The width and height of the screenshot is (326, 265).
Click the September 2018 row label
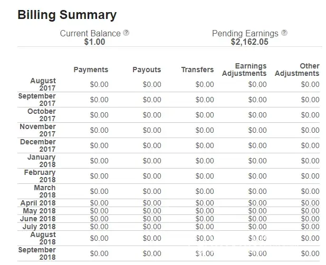point(37,253)
